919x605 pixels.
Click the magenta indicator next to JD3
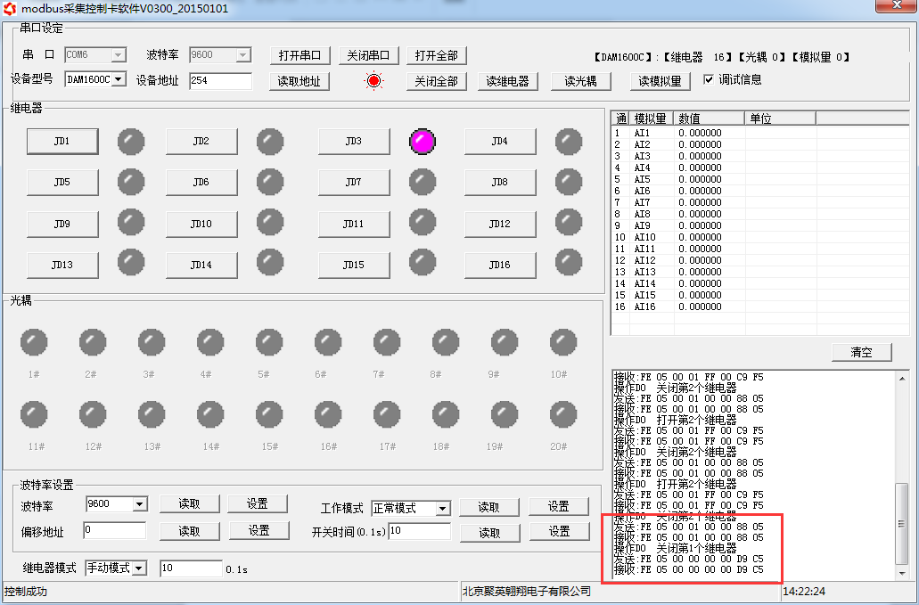pyautogui.click(x=423, y=141)
